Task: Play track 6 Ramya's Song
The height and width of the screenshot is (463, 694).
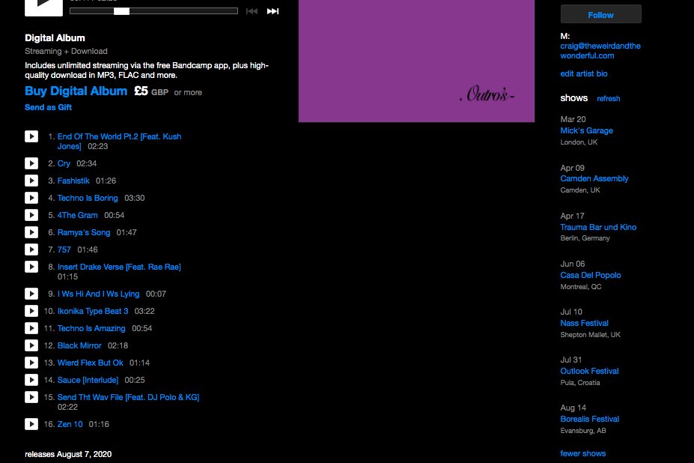Action: [31, 232]
